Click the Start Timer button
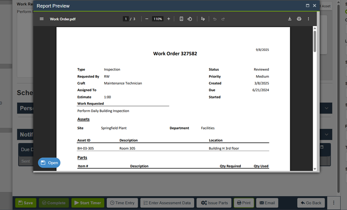The height and width of the screenshot is (210, 347). pyautogui.click(x=88, y=203)
